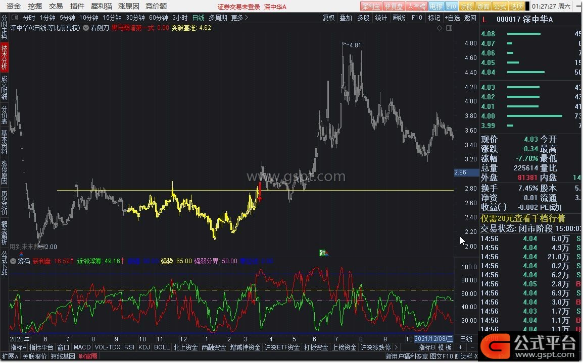
Task: Click the blue F10 toolbar button
Action: point(451,7)
